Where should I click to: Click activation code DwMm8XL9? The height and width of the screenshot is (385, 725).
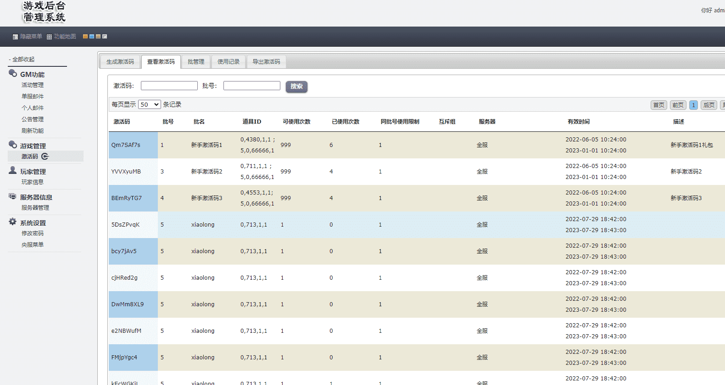click(128, 304)
